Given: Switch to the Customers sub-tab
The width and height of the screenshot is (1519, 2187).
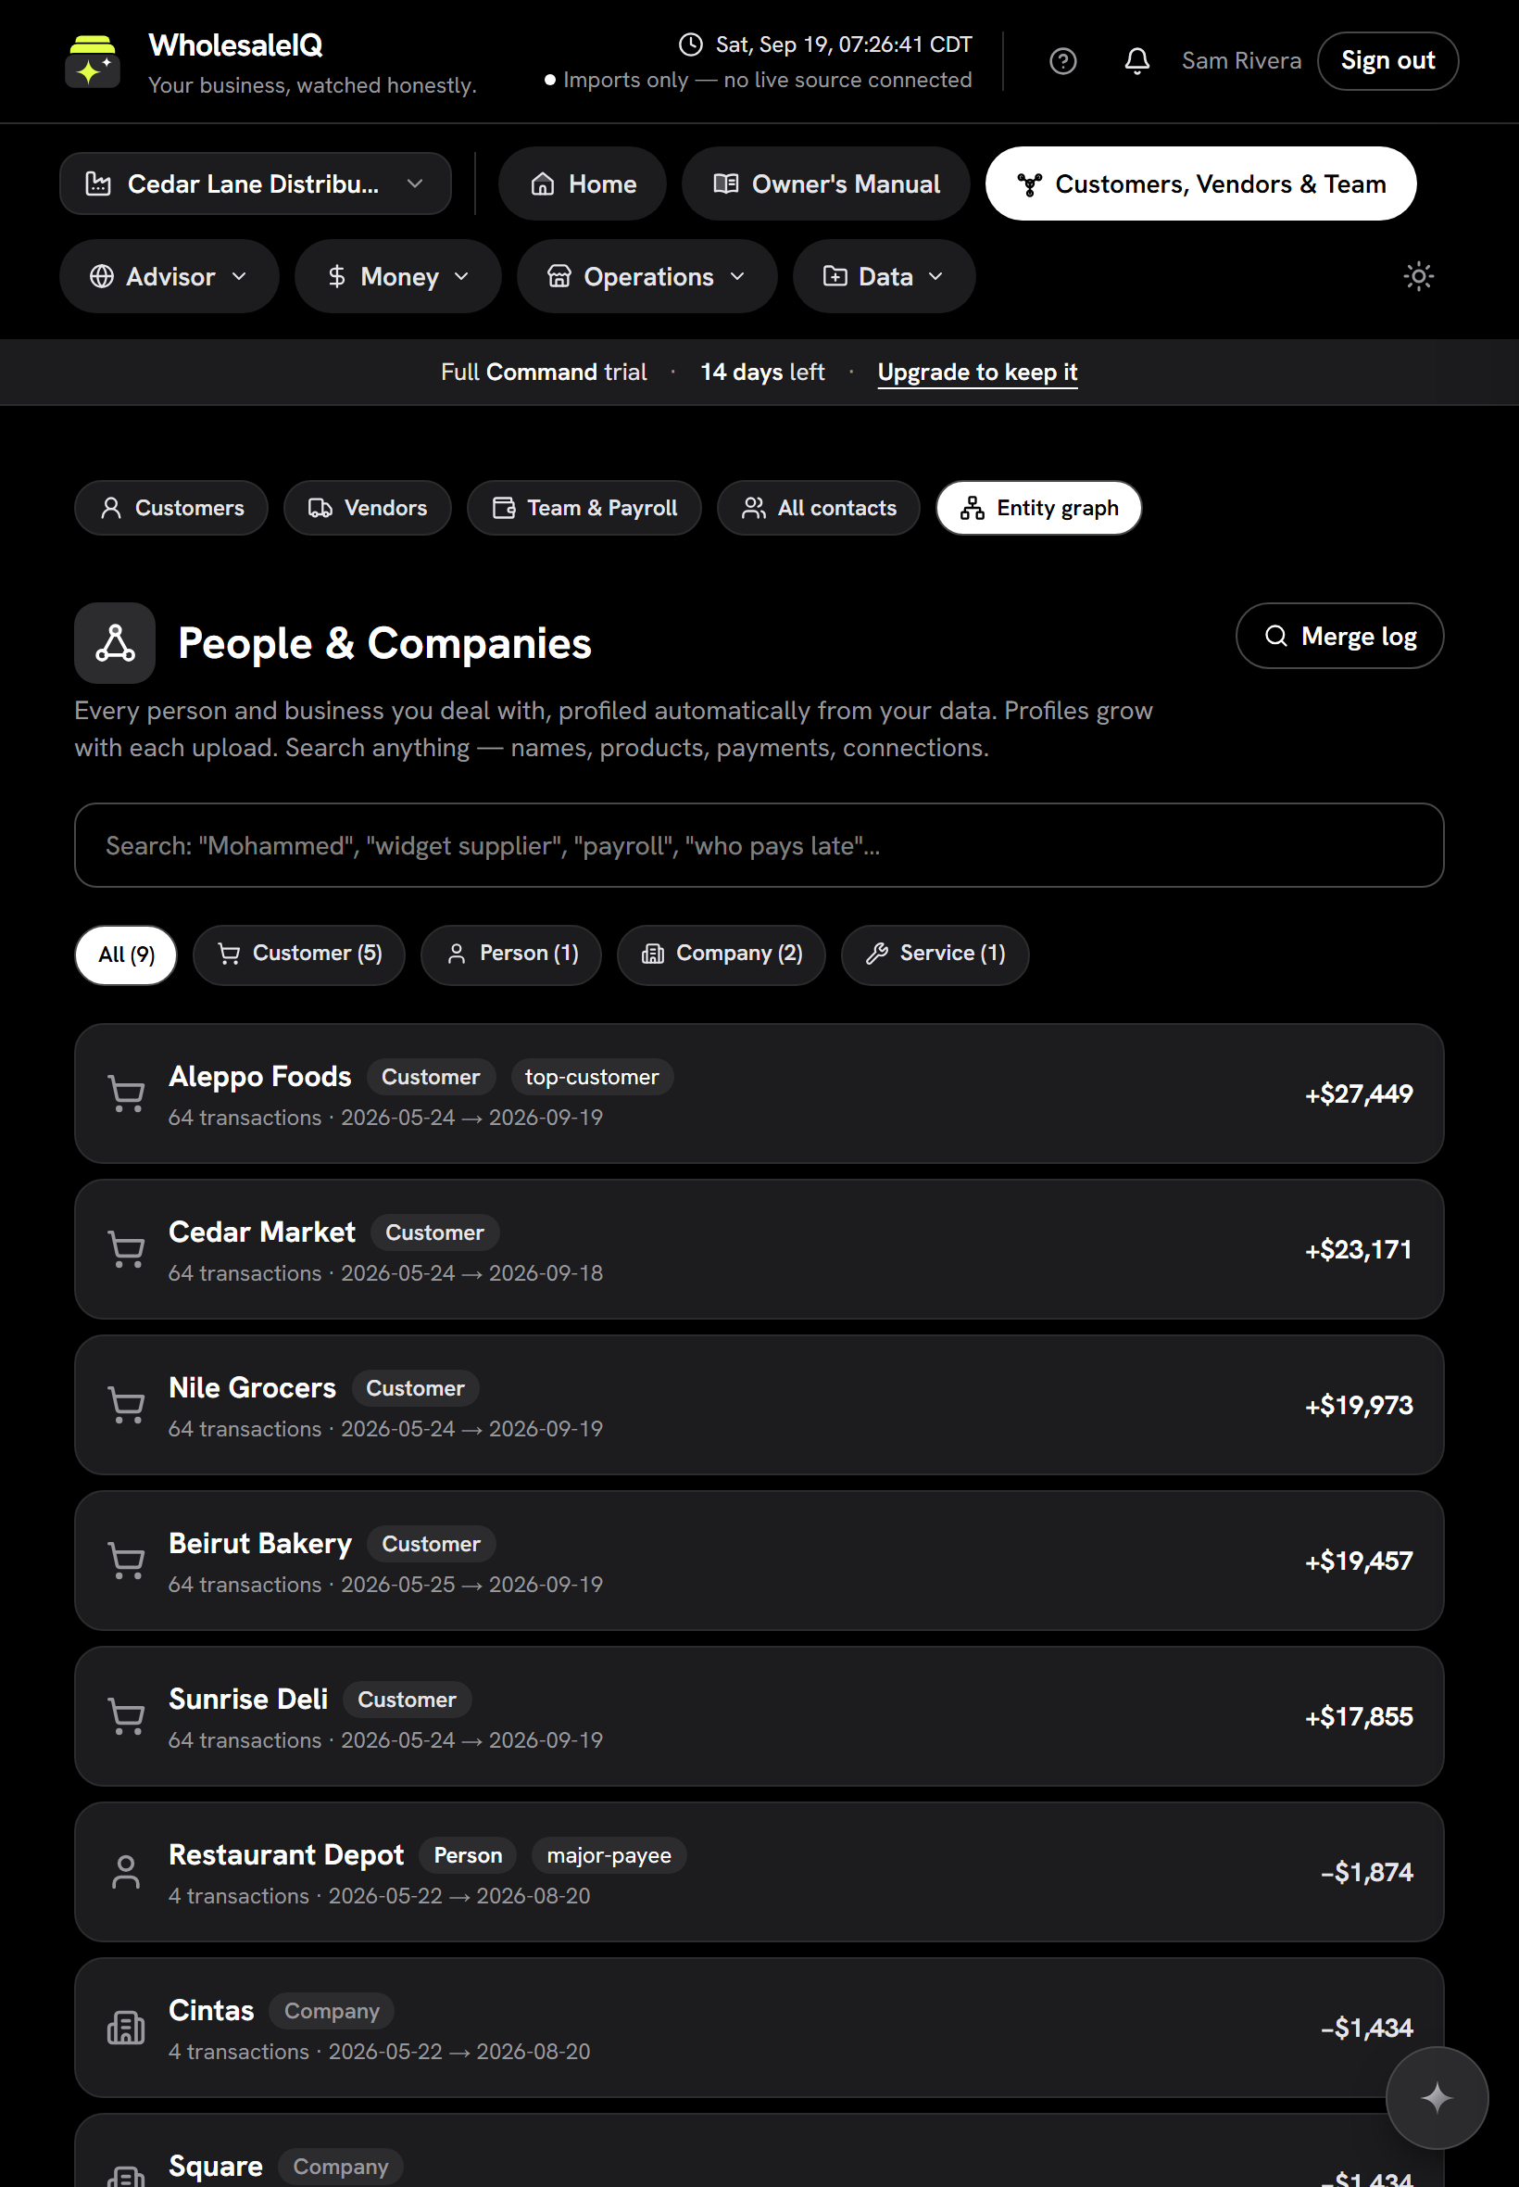Looking at the screenshot, I should [x=171, y=508].
